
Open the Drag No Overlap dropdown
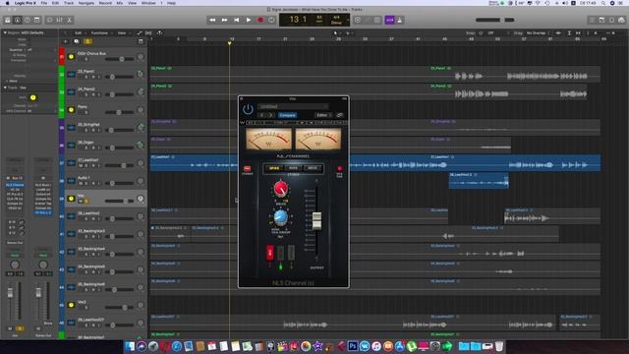click(538, 32)
